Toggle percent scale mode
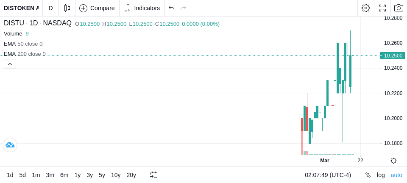This screenshot has width=407, height=183. (368, 175)
